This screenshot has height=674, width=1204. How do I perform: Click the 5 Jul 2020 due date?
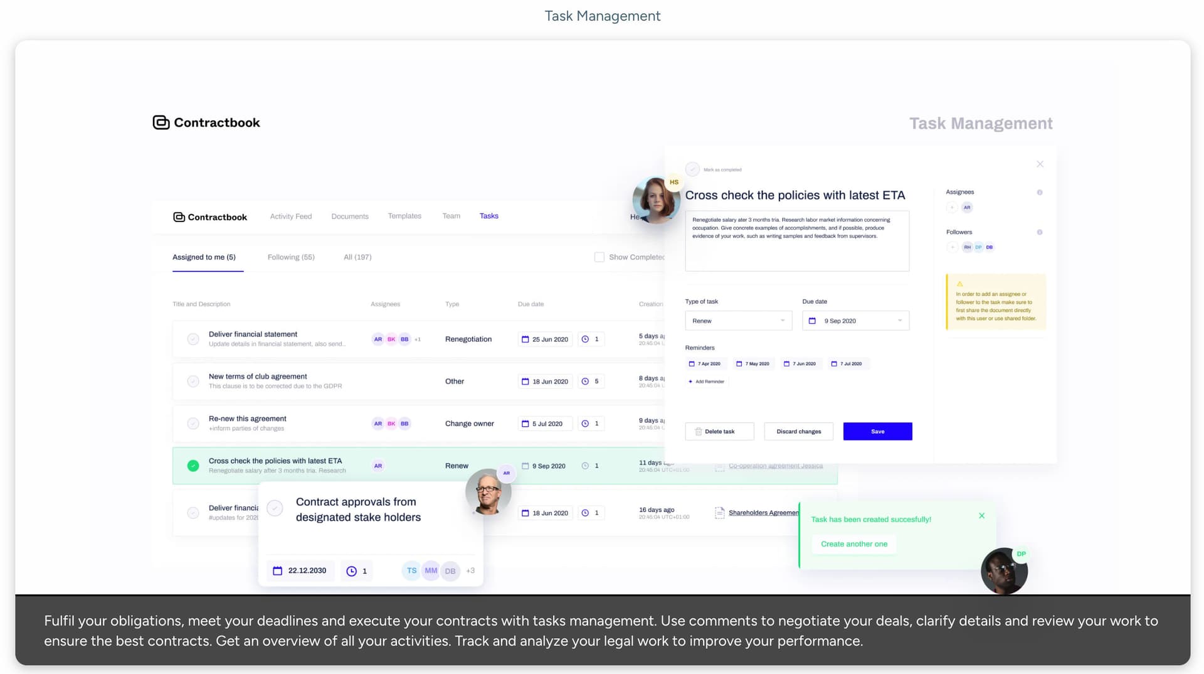(x=545, y=424)
